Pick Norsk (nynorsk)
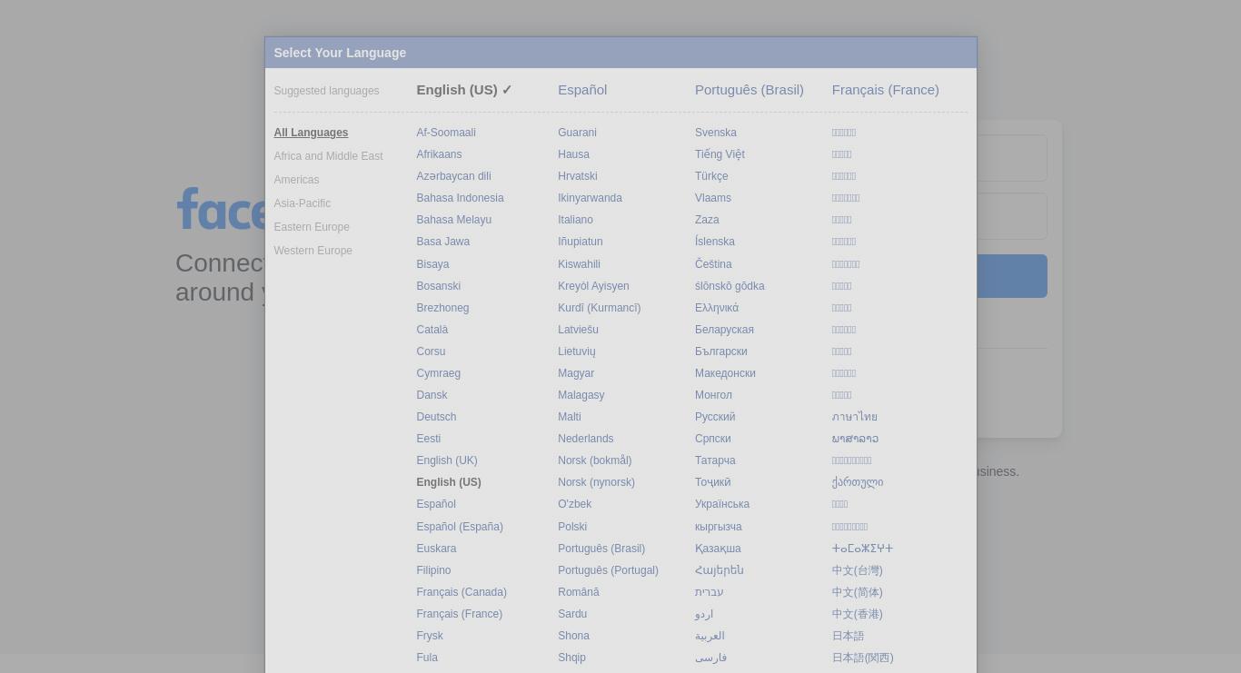 coord(596,482)
